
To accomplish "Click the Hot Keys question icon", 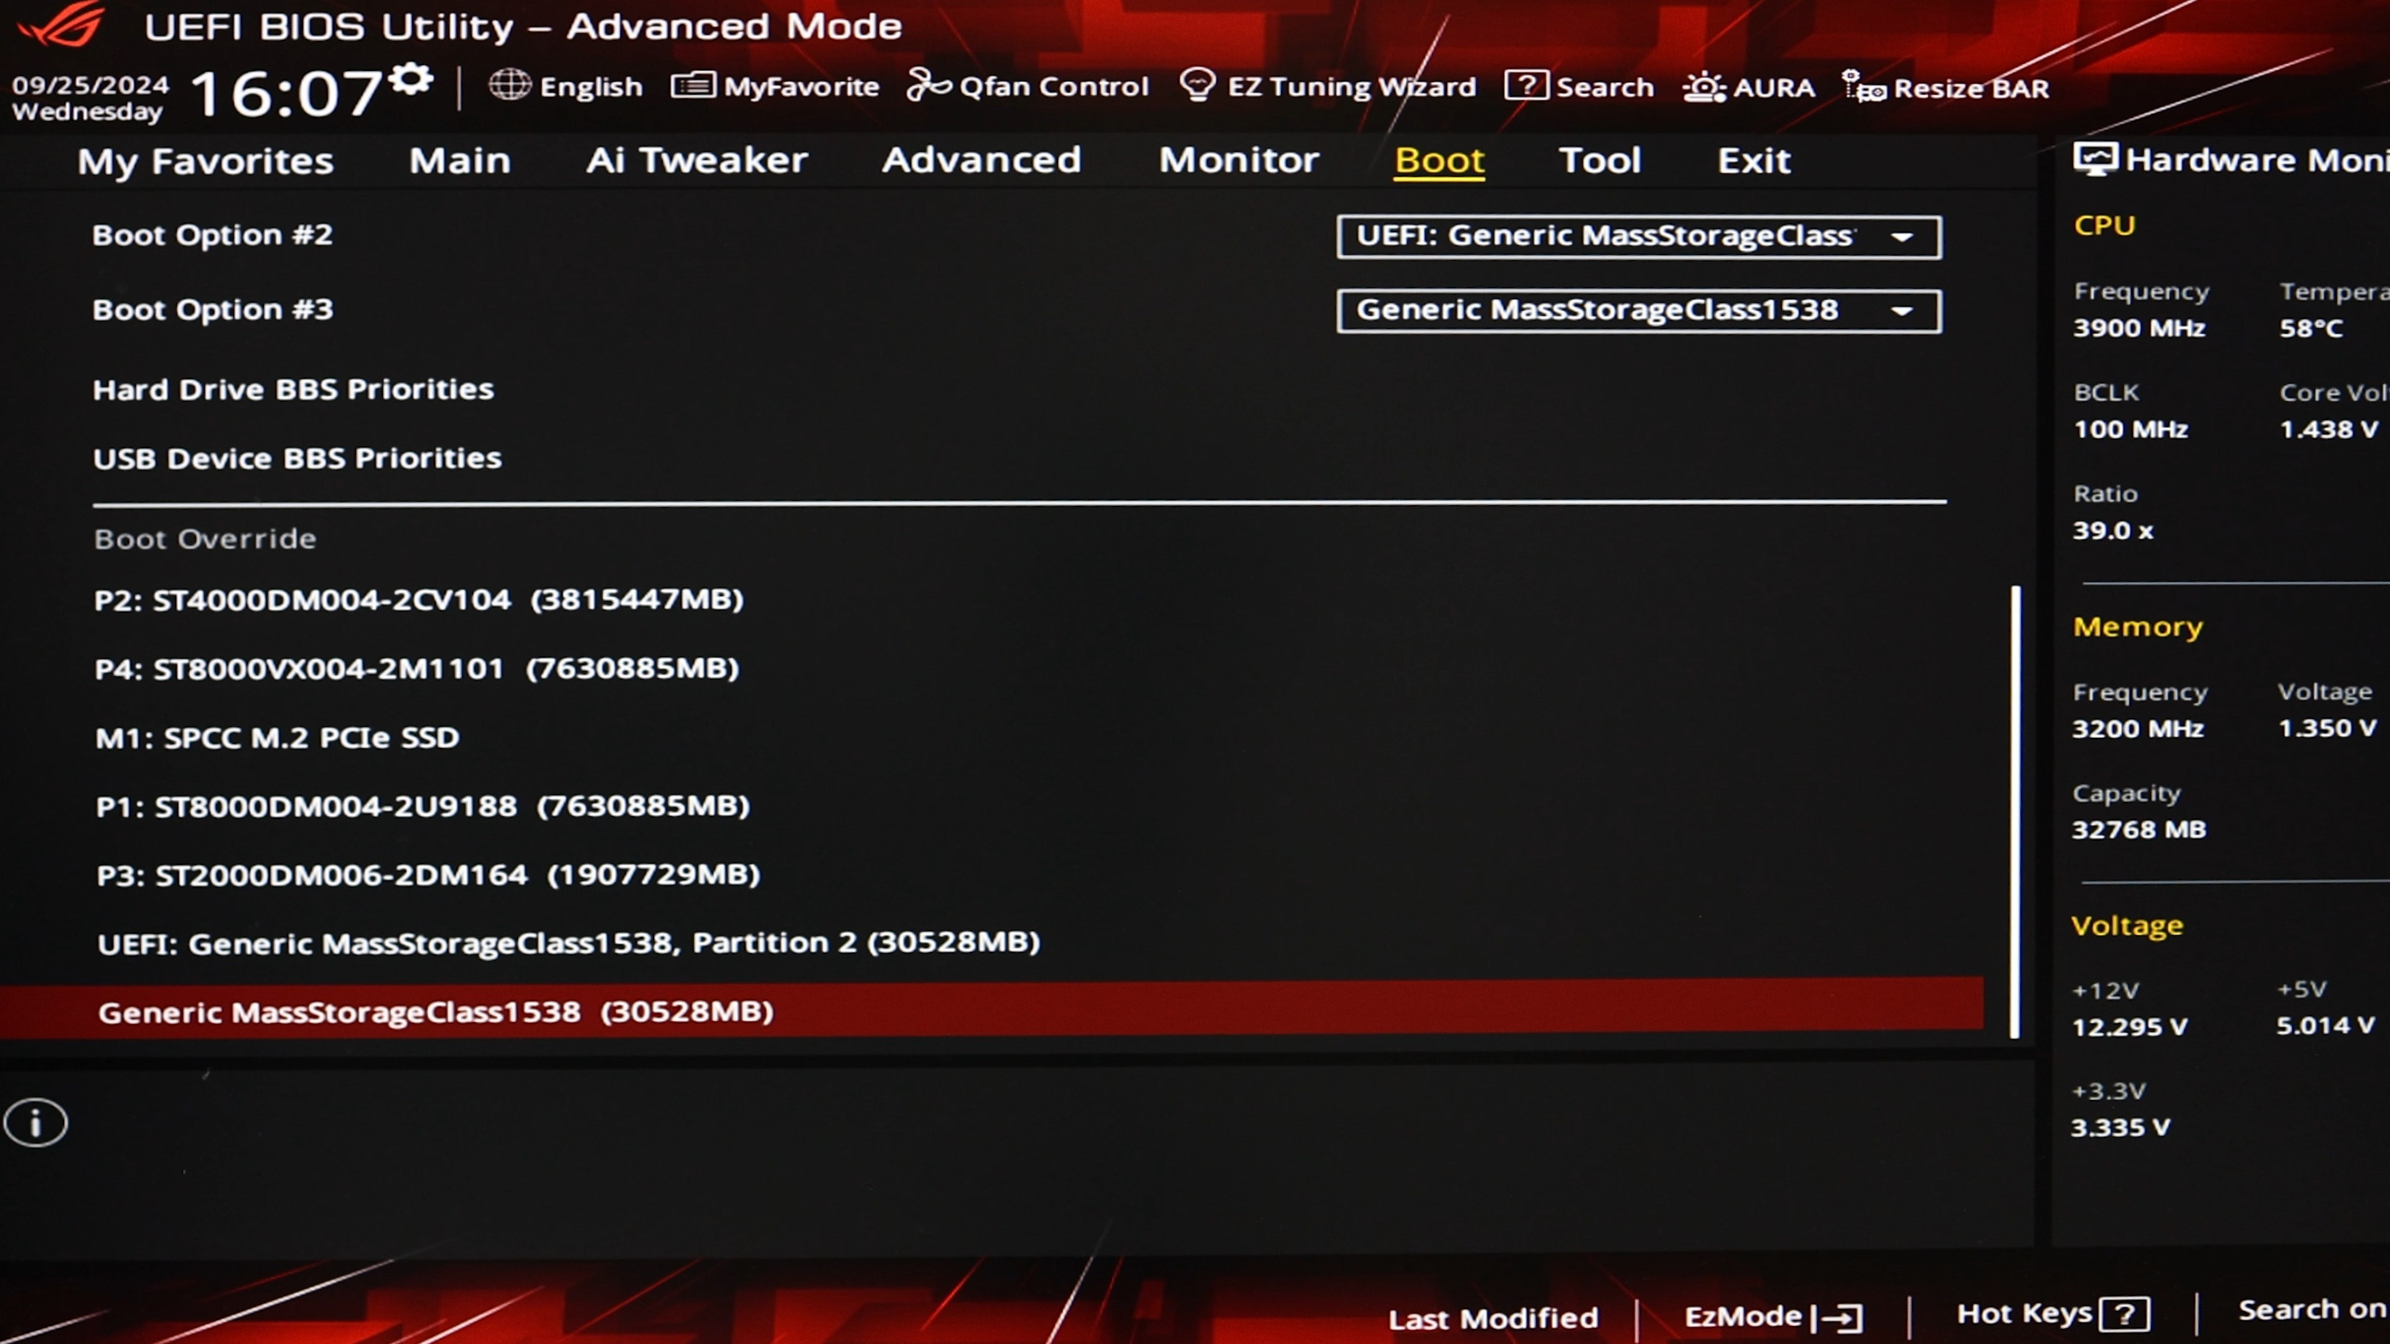I will [x=2125, y=1314].
